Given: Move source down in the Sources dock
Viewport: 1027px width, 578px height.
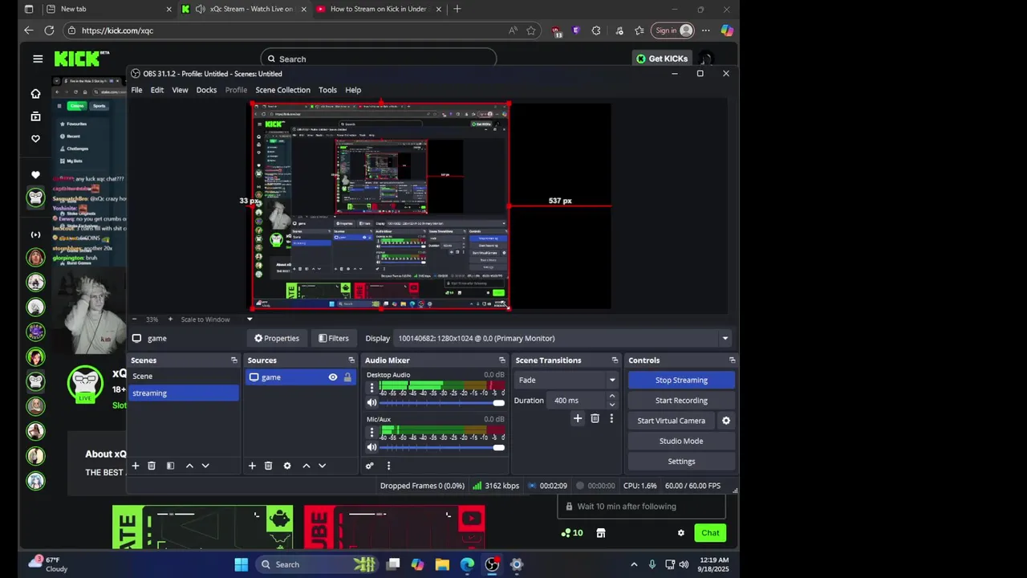Looking at the screenshot, I should tap(322, 466).
